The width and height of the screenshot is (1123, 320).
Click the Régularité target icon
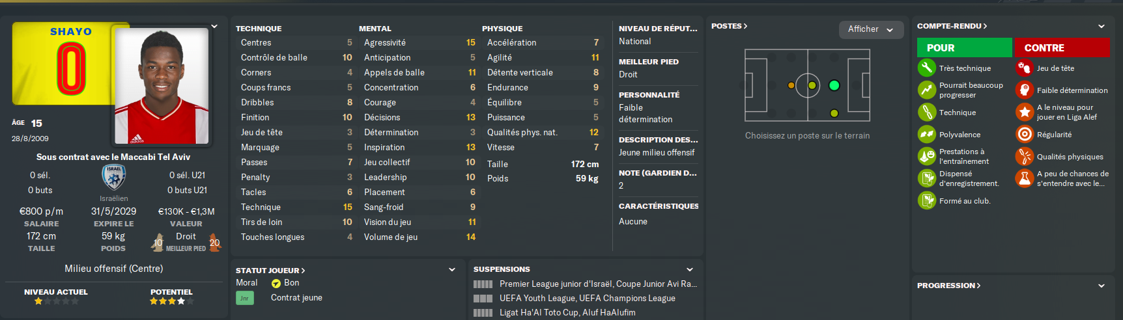click(x=1024, y=134)
